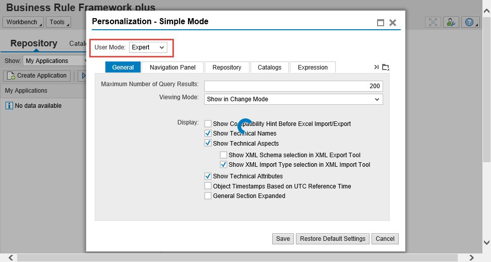Open the Expression tab
Image resolution: width=491 pixels, height=262 pixels.
313,68
